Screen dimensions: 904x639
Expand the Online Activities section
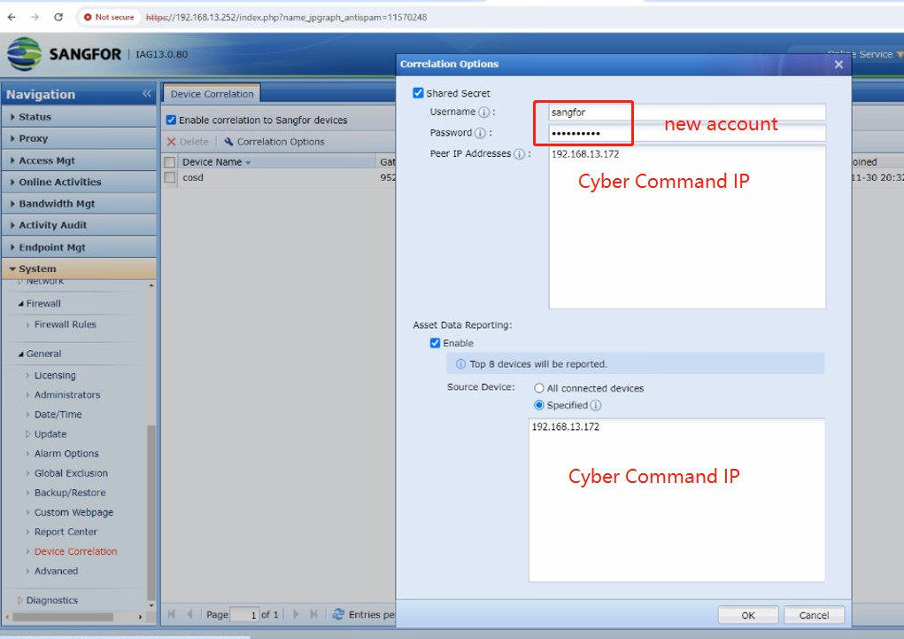(79, 182)
